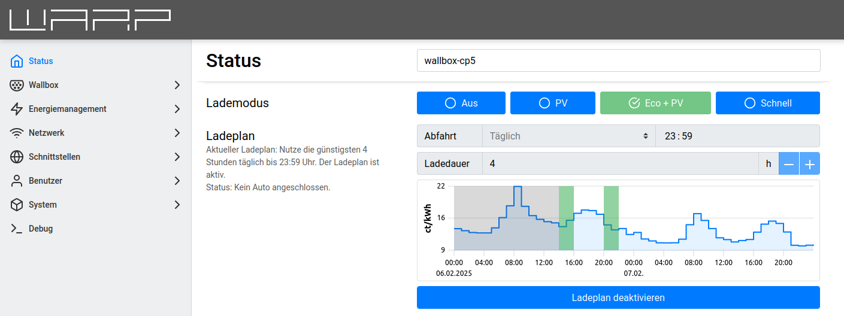Click the Wallbox connector icon
Viewport: 844px width, 316px height.
point(17,85)
